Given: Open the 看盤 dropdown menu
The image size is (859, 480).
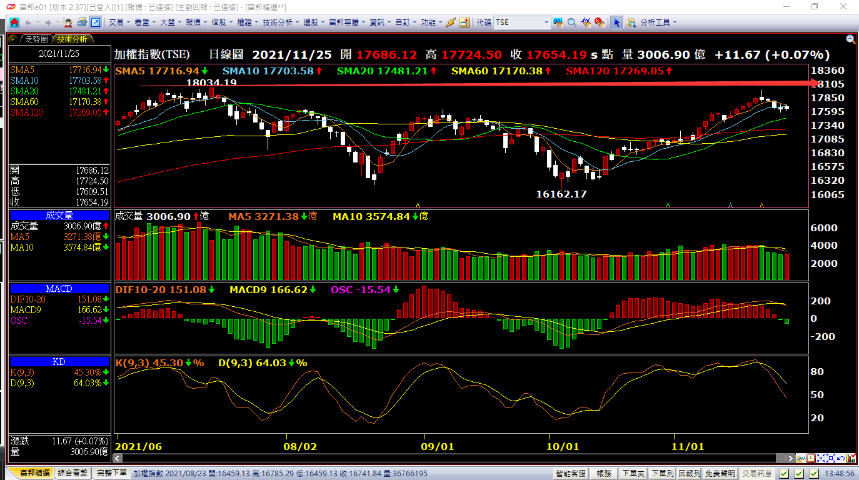Looking at the screenshot, I should [144, 22].
